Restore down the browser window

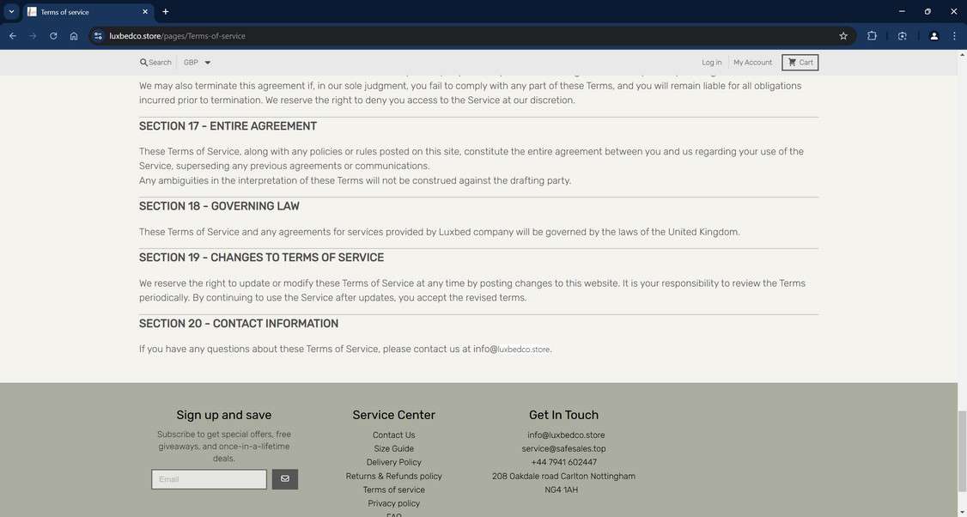(927, 12)
